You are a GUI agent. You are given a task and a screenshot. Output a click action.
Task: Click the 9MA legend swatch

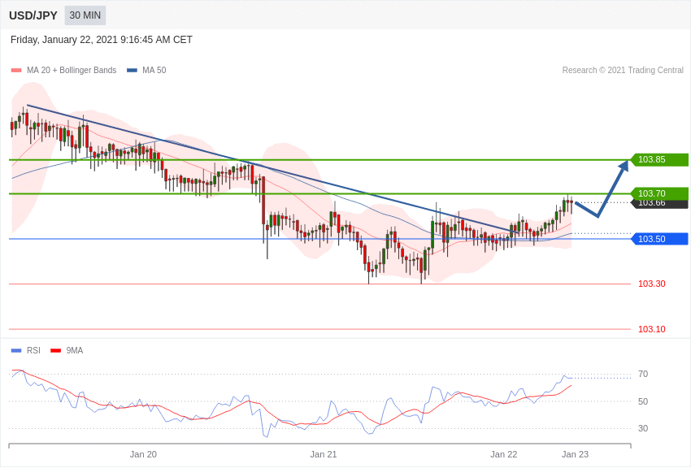(56, 351)
